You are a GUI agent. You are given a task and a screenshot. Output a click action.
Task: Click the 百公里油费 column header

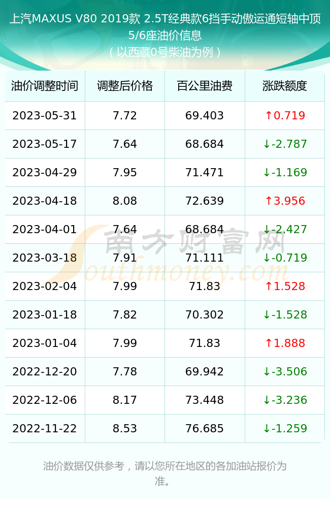pyautogui.click(x=205, y=86)
